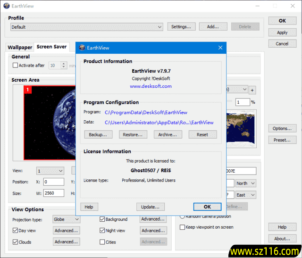Toggle the Night view checkbox
Image resolution: width=302 pixels, height=258 pixels.
click(102, 231)
